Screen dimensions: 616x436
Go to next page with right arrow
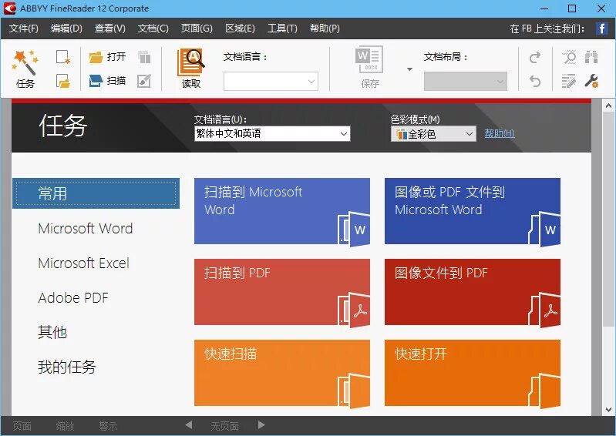click(261, 425)
